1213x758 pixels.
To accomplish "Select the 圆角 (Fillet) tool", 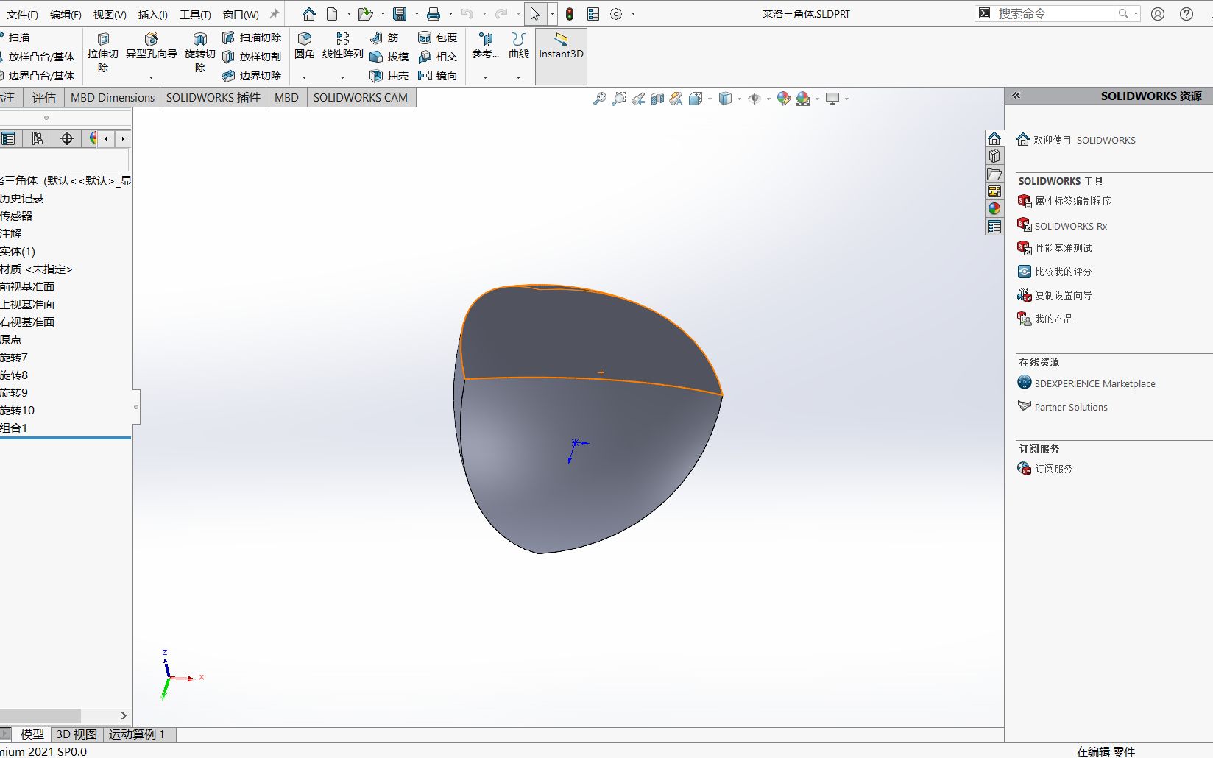I will (x=304, y=44).
